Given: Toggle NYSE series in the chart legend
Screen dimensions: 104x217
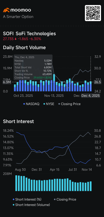Looking at the screenshot, I should [48, 104].
